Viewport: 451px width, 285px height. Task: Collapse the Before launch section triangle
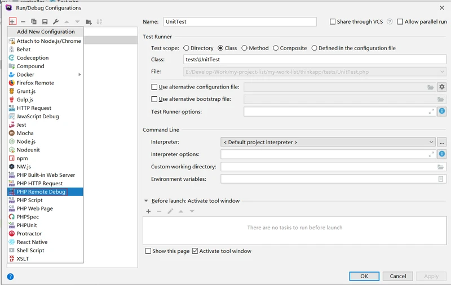(x=146, y=201)
